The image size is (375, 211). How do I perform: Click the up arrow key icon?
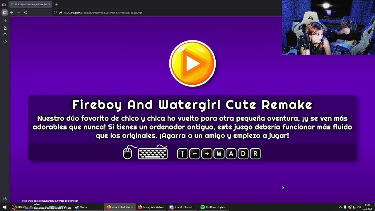183,154
